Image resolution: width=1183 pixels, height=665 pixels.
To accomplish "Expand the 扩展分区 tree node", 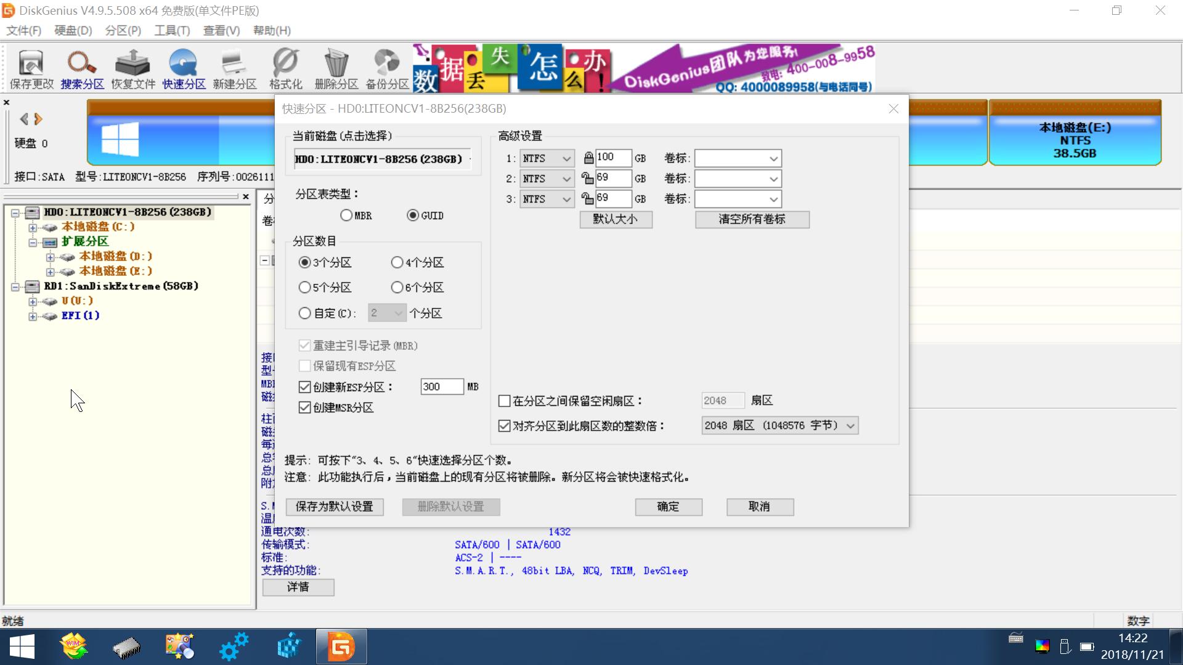I will [x=35, y=241].
